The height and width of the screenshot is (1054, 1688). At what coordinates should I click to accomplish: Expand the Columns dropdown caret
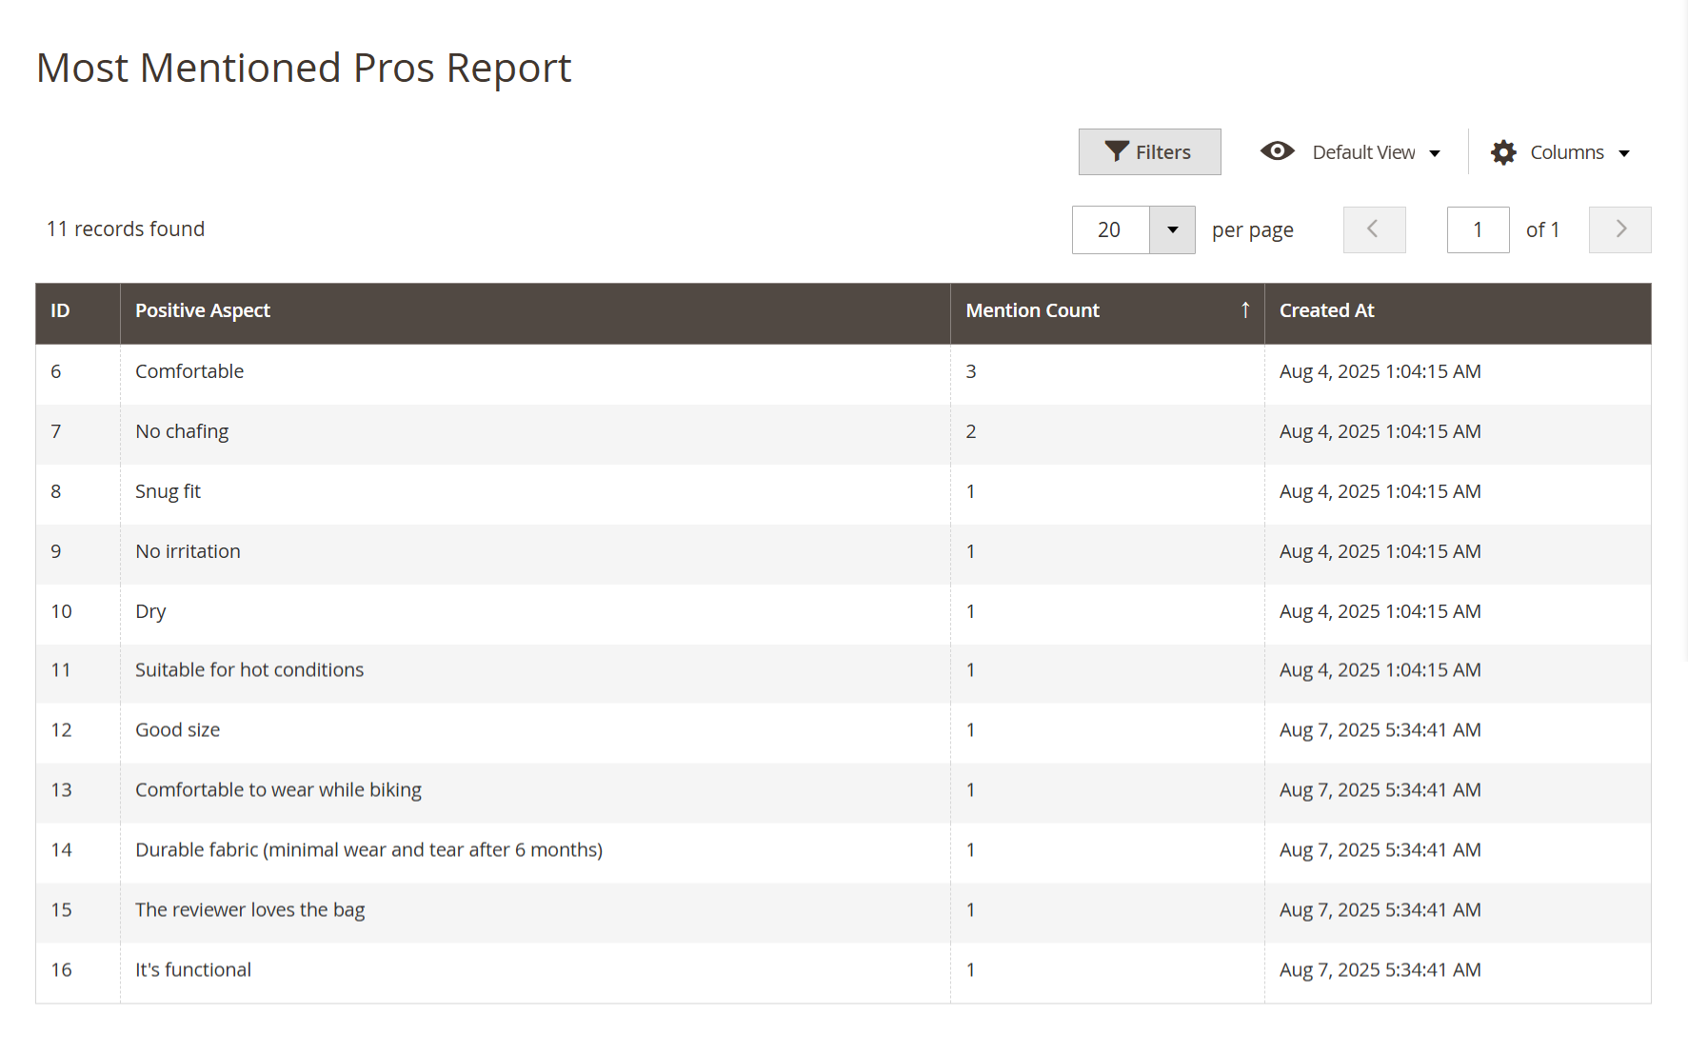(x=1624, y=153)
